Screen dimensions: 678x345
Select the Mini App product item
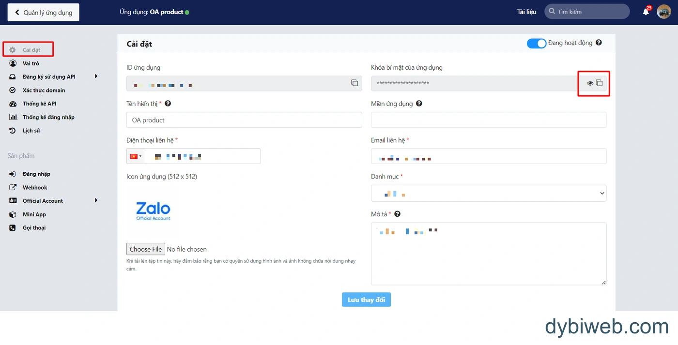click(x=34, y=214)
